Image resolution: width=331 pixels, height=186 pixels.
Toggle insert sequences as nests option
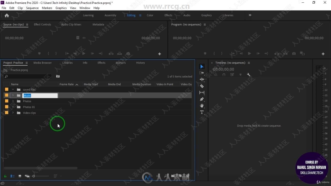point(216,75)
